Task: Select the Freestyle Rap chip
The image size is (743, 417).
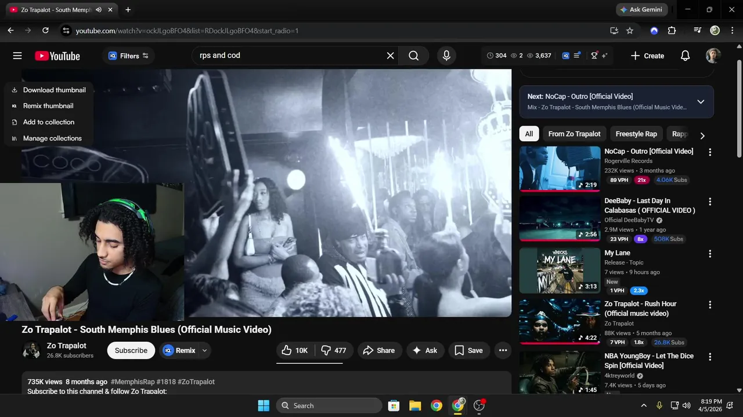Action: pos(636,134)
